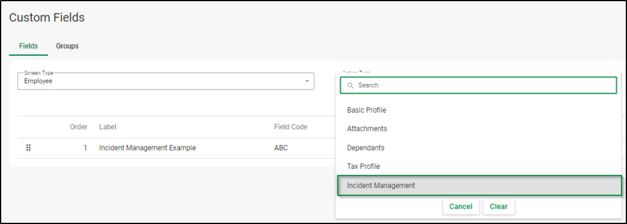Open the Screen Type dropdown
Screen dimensions: 627x224
165,81
